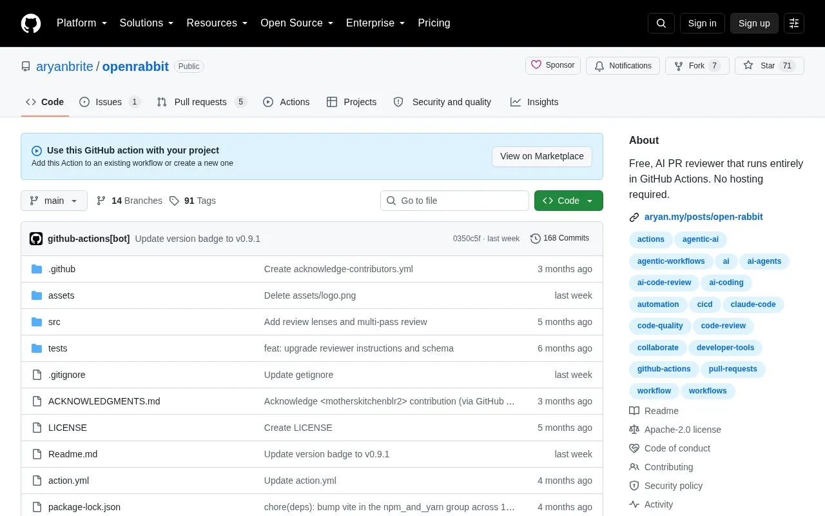Open the appearance settings icon next to Sign up
The width and height of the screenshot is (825, 516).
(794, 23)
